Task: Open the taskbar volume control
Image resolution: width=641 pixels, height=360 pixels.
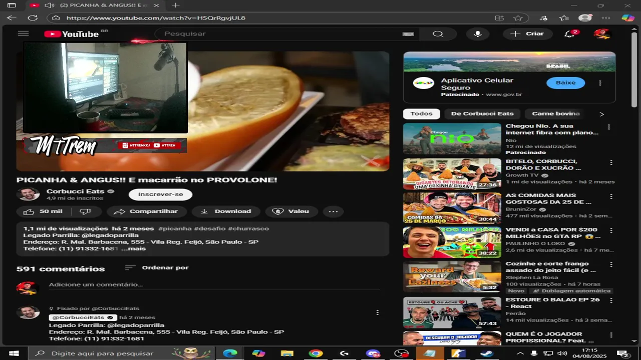Action: (562, 353)
